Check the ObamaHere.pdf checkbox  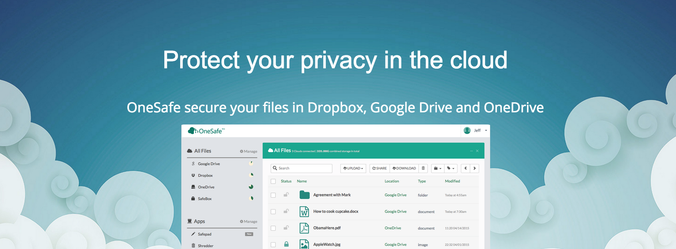coord(273,228)
